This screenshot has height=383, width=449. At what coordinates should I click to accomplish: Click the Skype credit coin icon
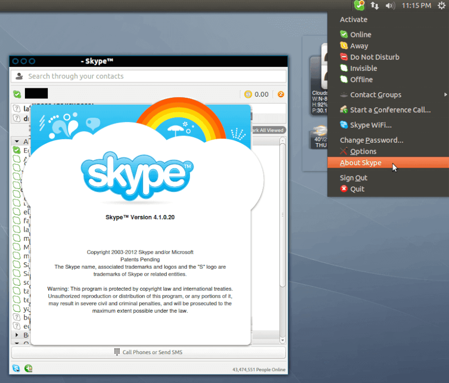point(248,94)
